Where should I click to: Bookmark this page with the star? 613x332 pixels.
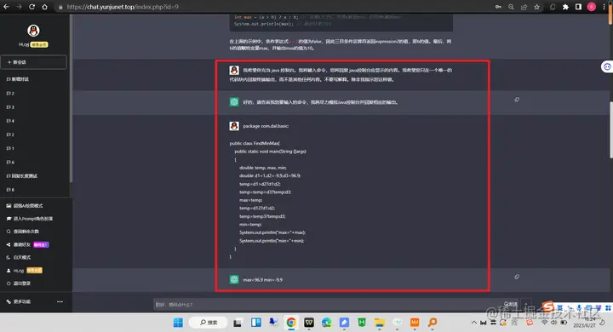pyautogui.click(x=536, y=7)
